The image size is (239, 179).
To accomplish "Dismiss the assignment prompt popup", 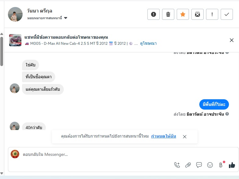I will (185, 137).
